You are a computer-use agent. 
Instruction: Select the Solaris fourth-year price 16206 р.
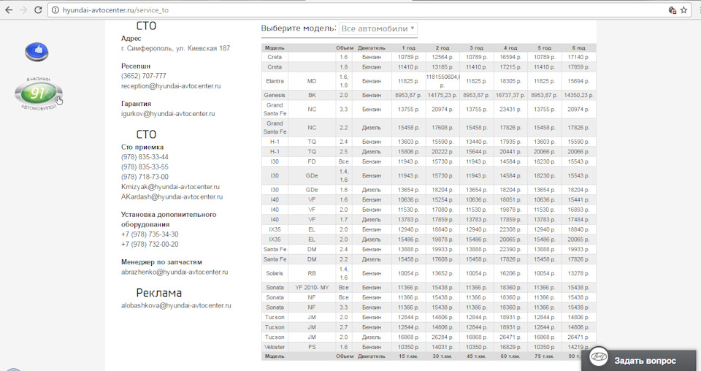[510, 273]
